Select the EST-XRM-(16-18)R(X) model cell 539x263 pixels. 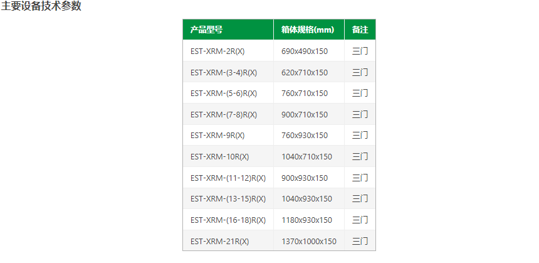[228, 220]
